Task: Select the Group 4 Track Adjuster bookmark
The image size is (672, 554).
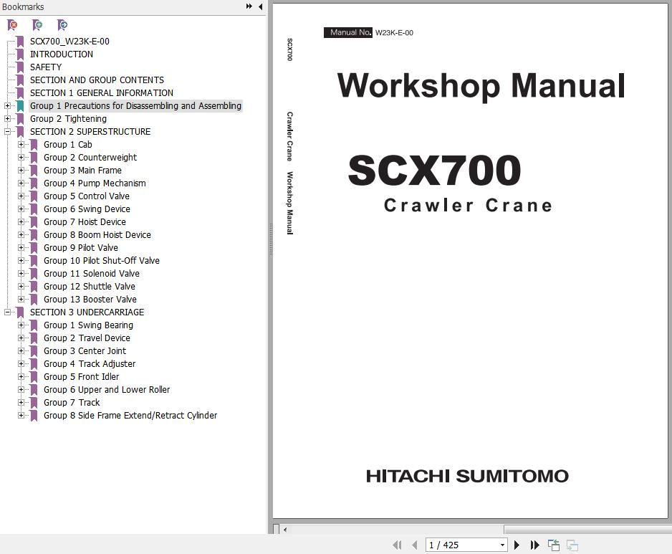Action: click(90, 363)
